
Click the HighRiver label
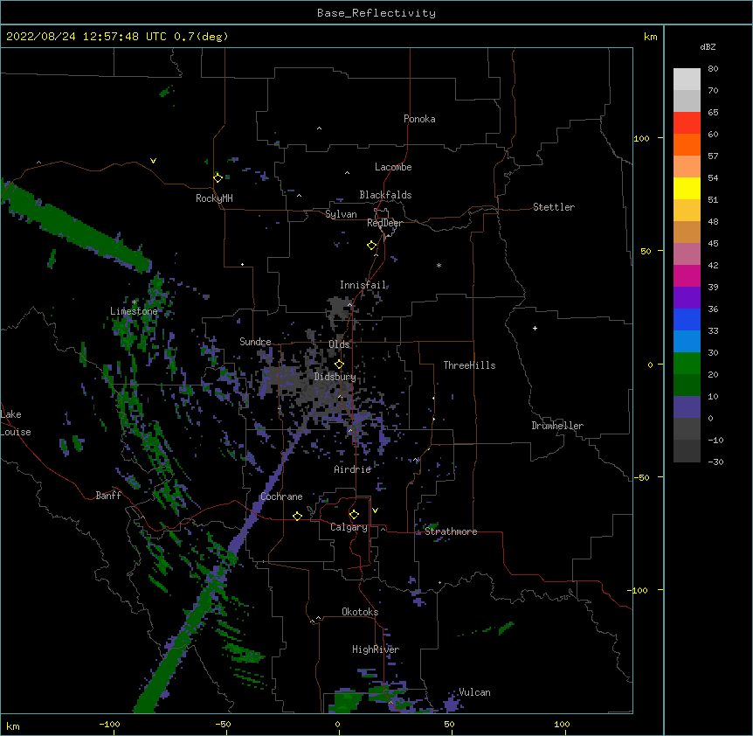pos(376,649)
